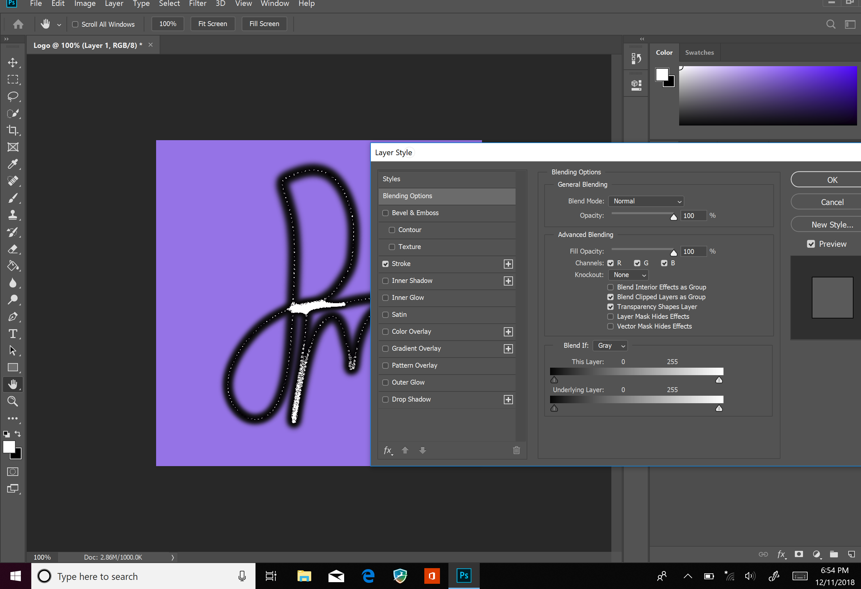Open the Knockout dropdown
Screen dimensions: 861x589
click(628, 275)
